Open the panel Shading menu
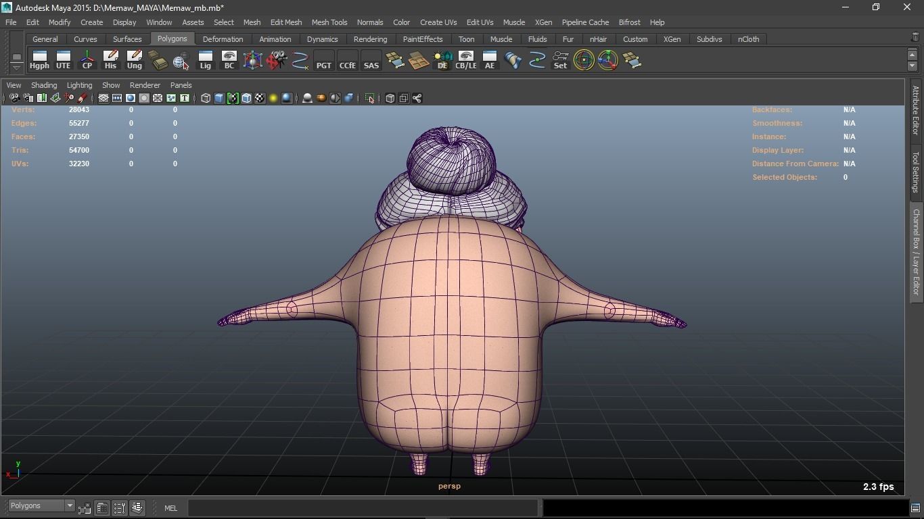This screenshot has height=519, width=924. pyautogui.click(x=44, y=85)
